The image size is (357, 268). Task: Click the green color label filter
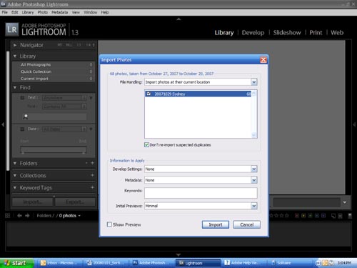(310, 216)
